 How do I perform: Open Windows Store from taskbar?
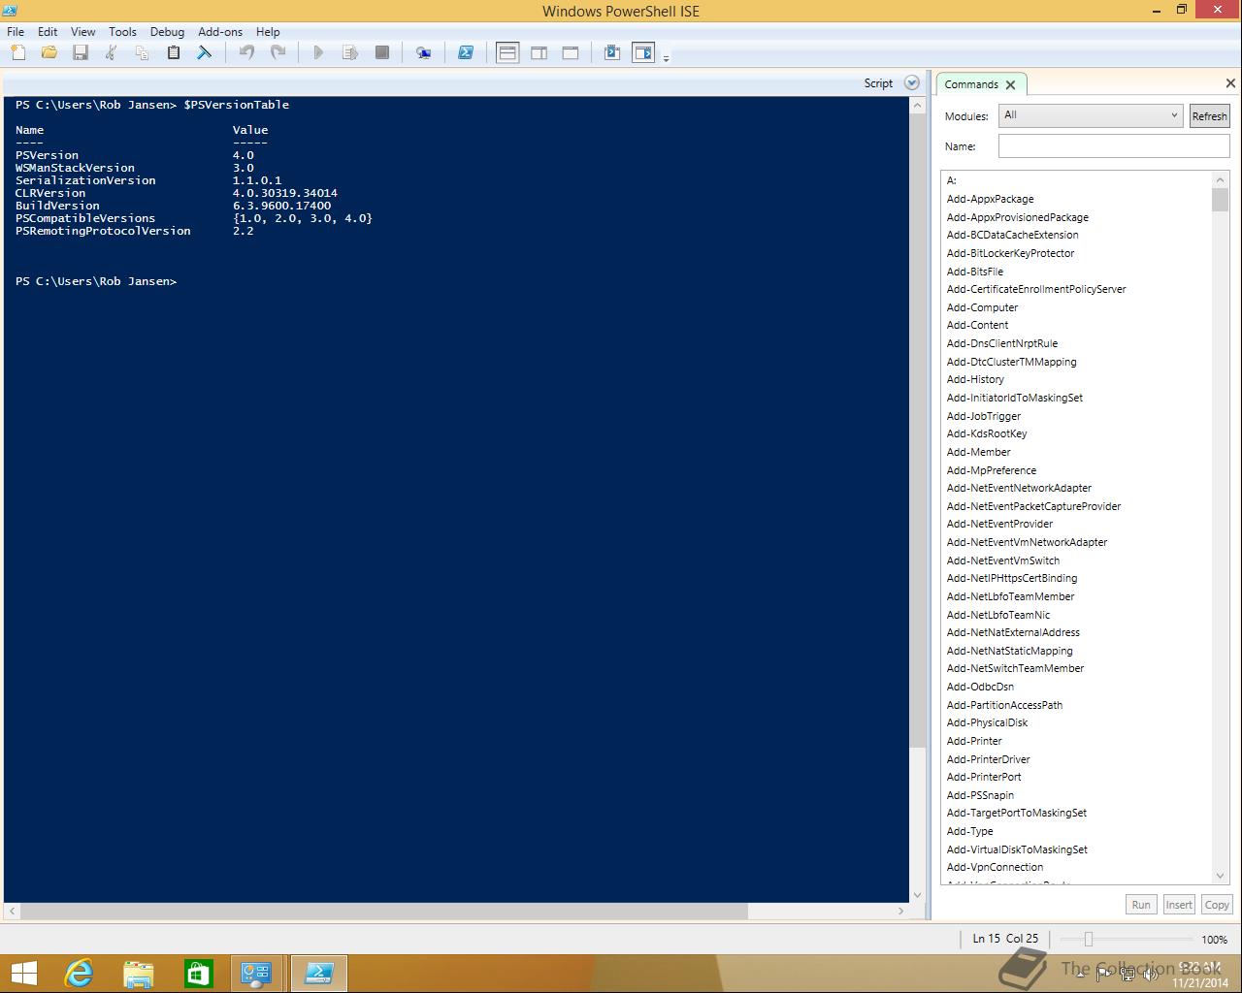pos(198,974)
